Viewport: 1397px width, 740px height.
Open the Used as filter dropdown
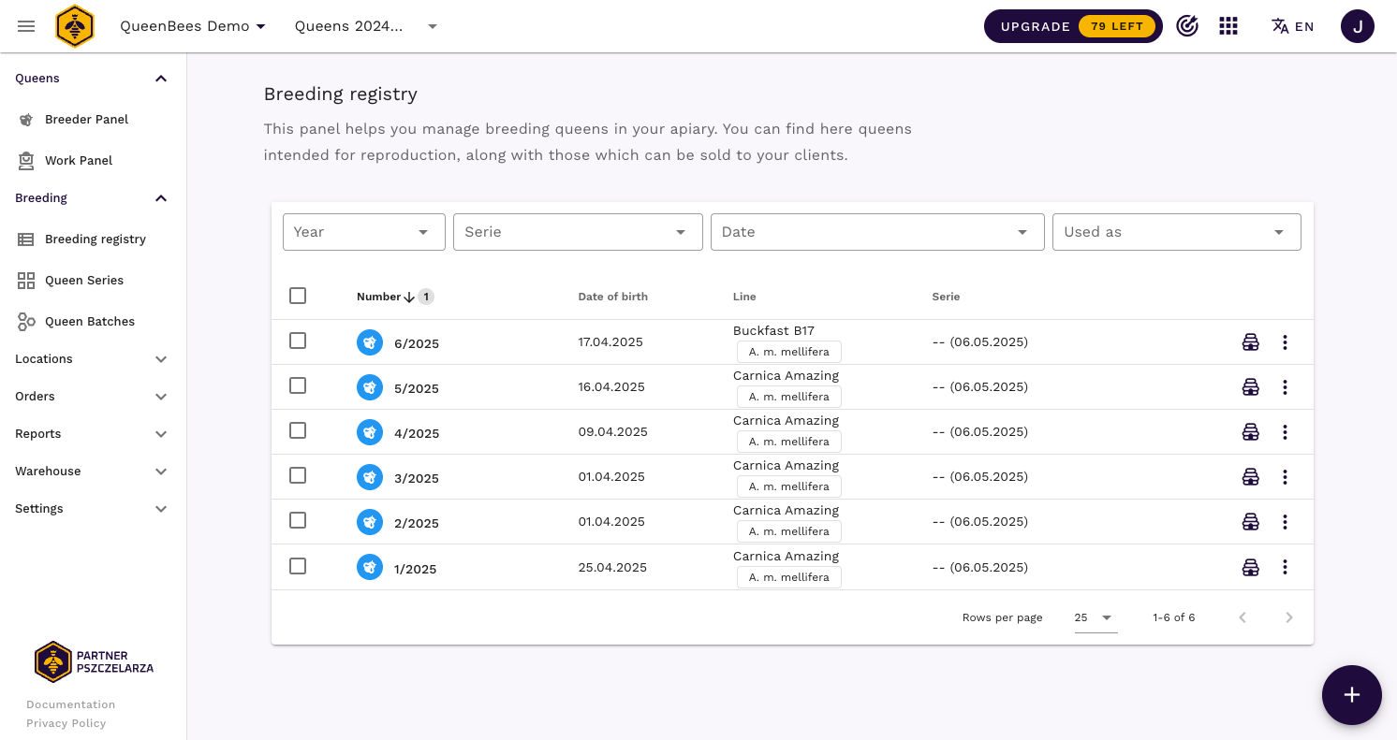(x=1175, y=232)
